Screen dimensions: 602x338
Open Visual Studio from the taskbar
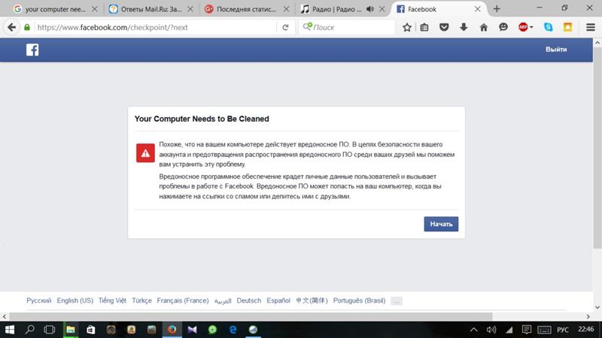click(193, 330)
